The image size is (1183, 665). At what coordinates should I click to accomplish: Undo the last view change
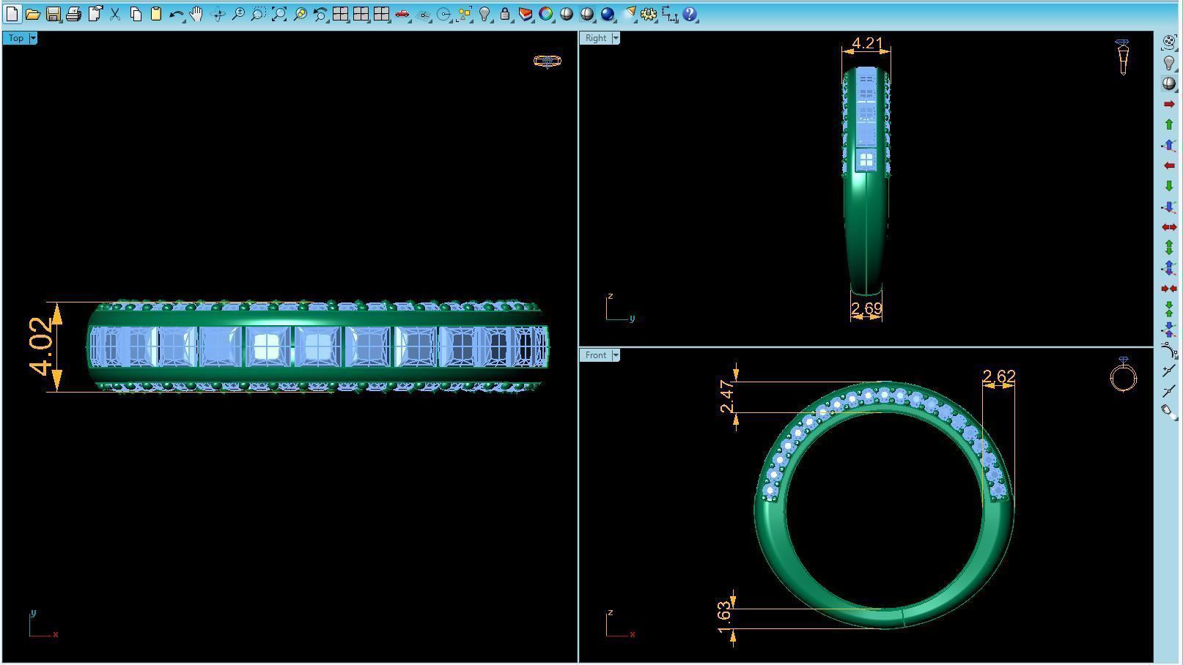click(320, 14)
